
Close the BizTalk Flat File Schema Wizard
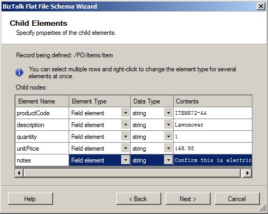click(261, 6)
